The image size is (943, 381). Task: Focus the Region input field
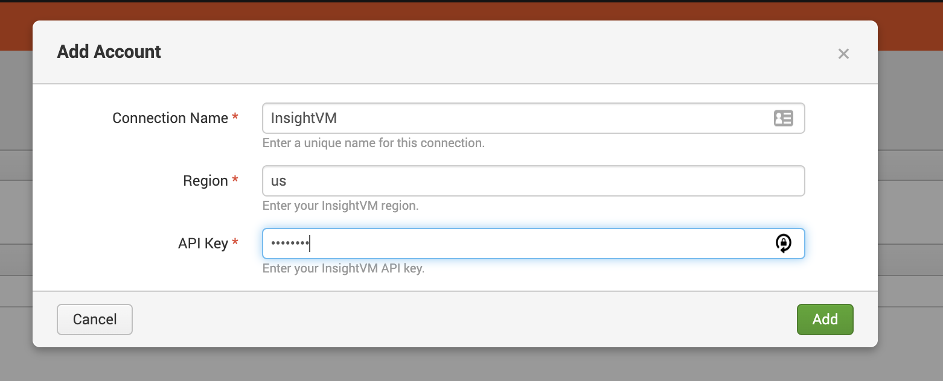click(533, 181)
